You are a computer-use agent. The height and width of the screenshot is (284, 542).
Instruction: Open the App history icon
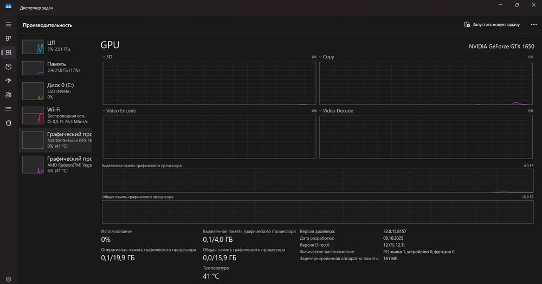8,67
